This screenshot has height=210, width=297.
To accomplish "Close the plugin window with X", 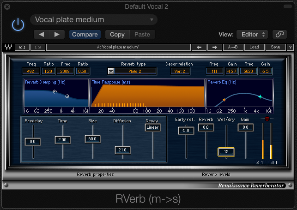I will point(7,7).
